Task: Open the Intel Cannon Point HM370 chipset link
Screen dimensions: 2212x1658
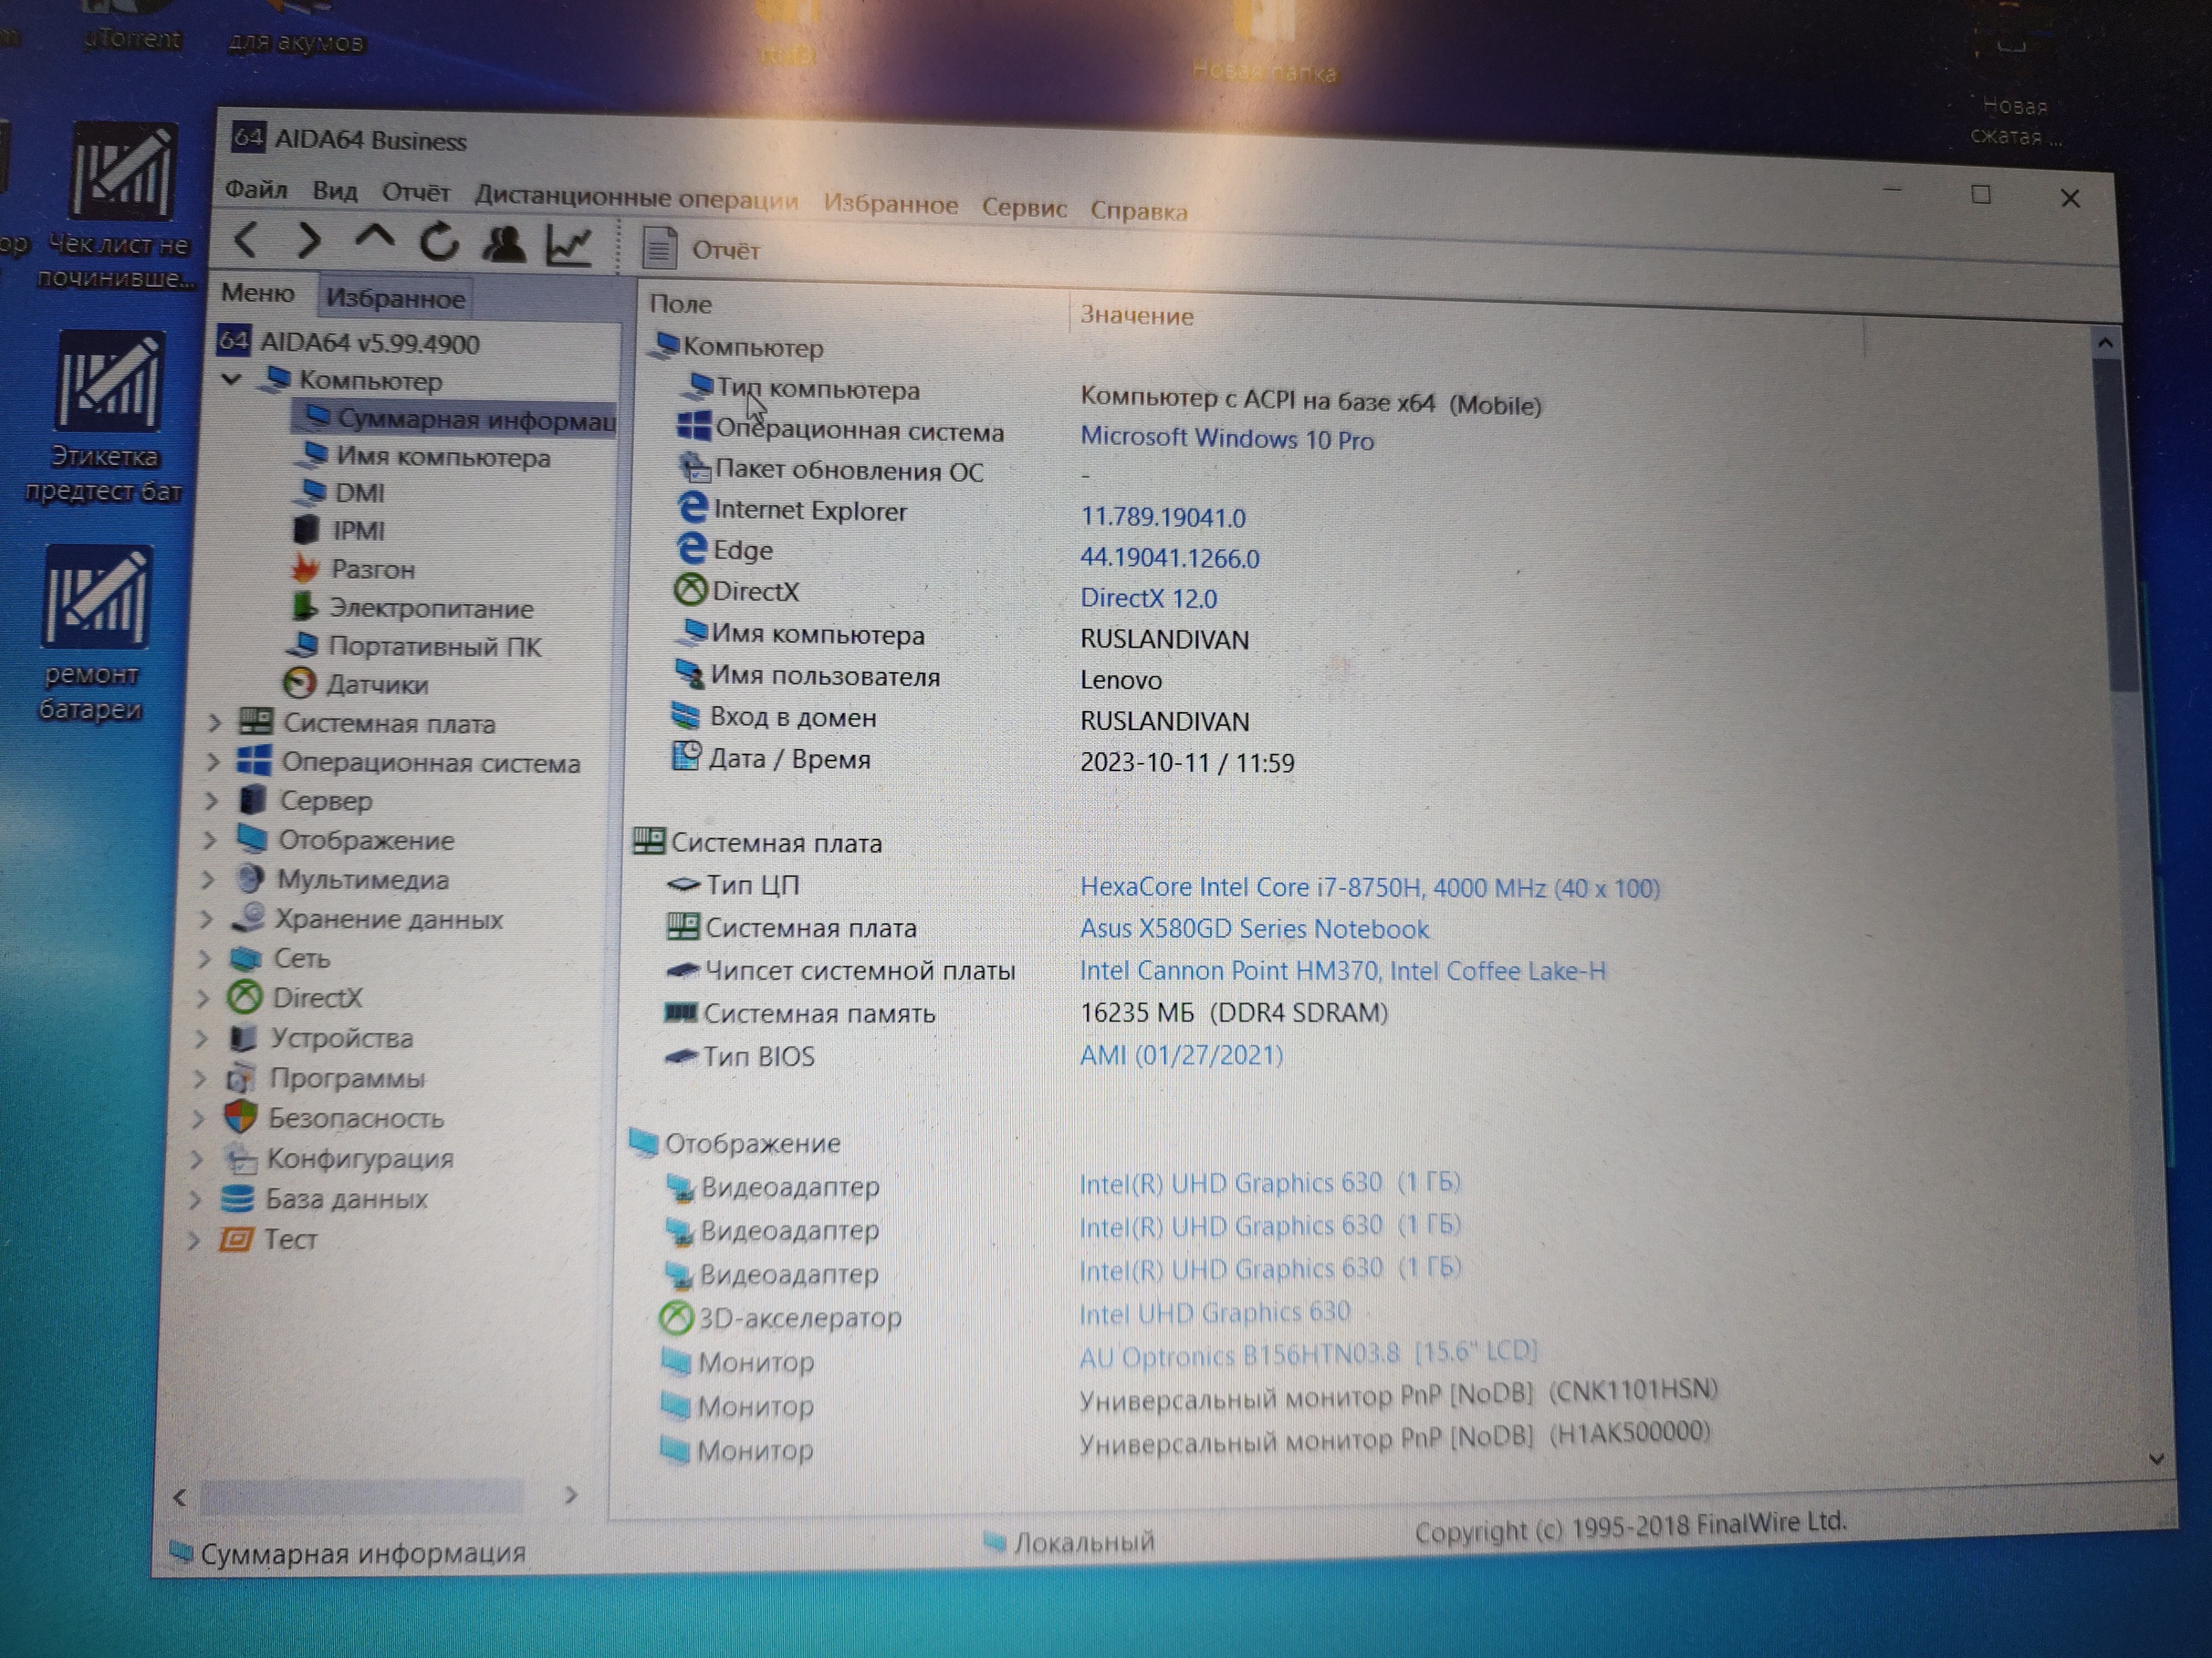Action: [1343, 970]
